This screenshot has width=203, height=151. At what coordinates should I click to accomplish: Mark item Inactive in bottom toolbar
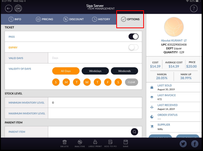coord(80,143)
